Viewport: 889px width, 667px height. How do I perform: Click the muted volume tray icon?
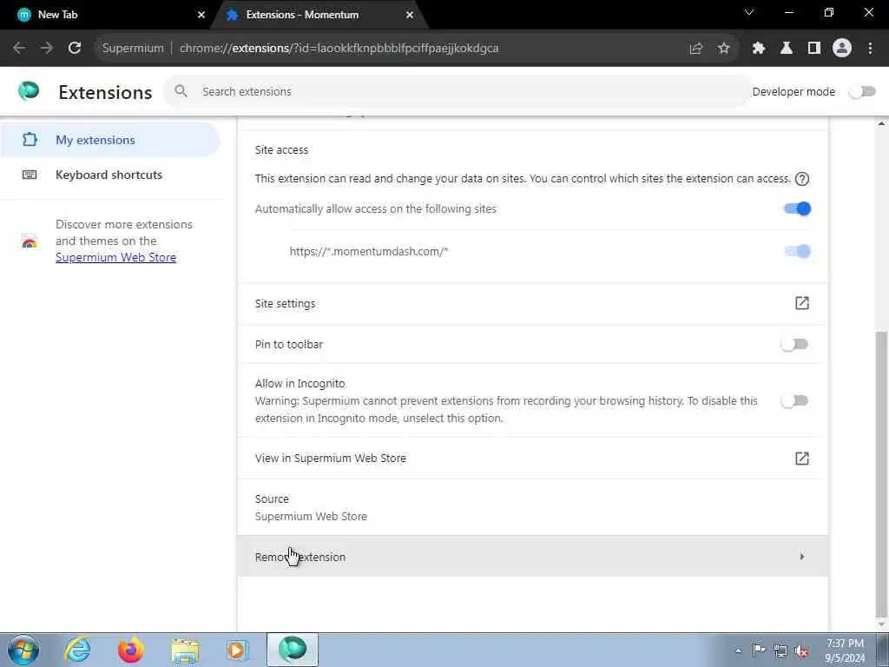pyautogui.click(x=801, y=650)
